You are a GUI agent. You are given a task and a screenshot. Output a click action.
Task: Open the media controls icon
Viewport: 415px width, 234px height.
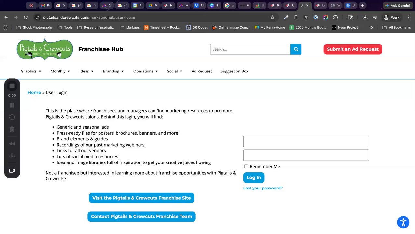click(x=375, y=17)
